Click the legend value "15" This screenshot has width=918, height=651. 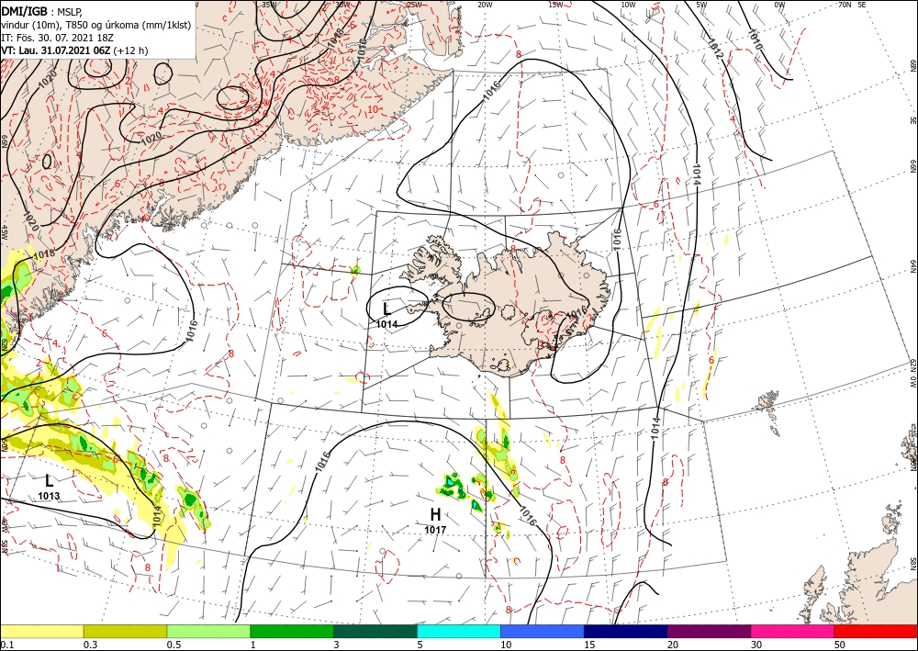(x=589, y=645)
